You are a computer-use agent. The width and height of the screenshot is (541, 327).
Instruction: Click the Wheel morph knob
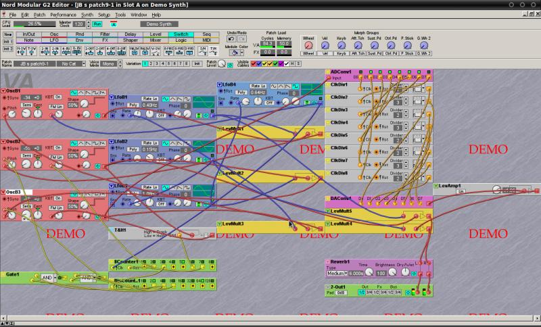(308, 45)
